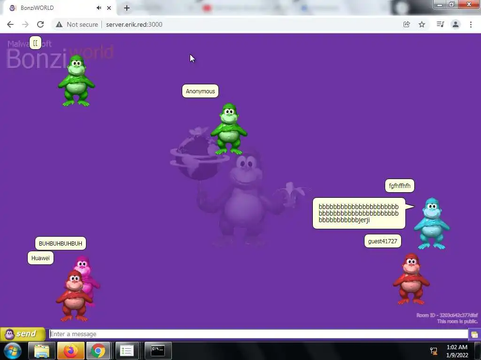Bookmark this page with the star icon
Screen dimensions: 481x360
422,24
